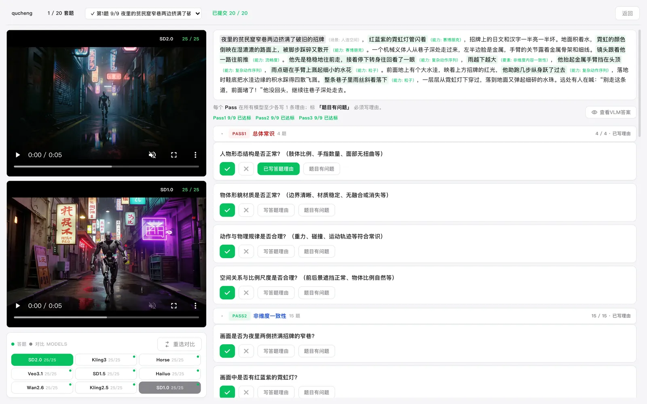Select the Kling3 model chip
647x404 pixels.
tap(106, 360)
